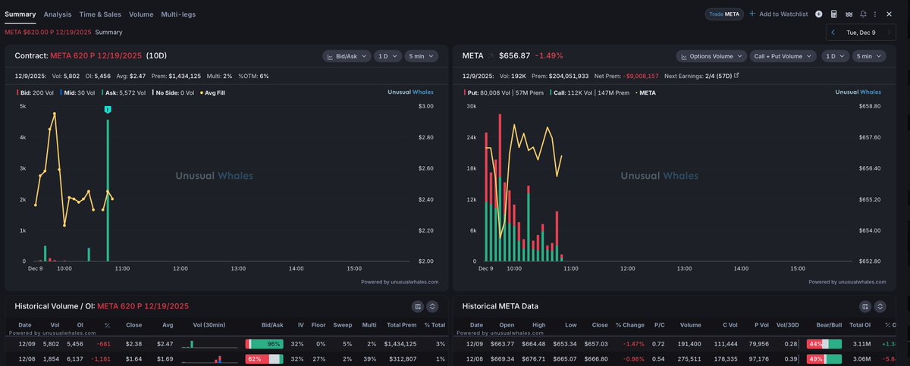Expand the Historical Volume / OI panel
This screenshot has height=366, width=910.
pos(431,306)
